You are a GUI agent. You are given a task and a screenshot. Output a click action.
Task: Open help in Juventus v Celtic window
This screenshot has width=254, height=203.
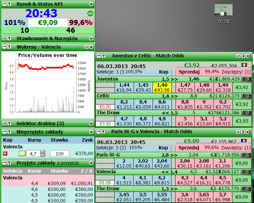tap(104, 56)
